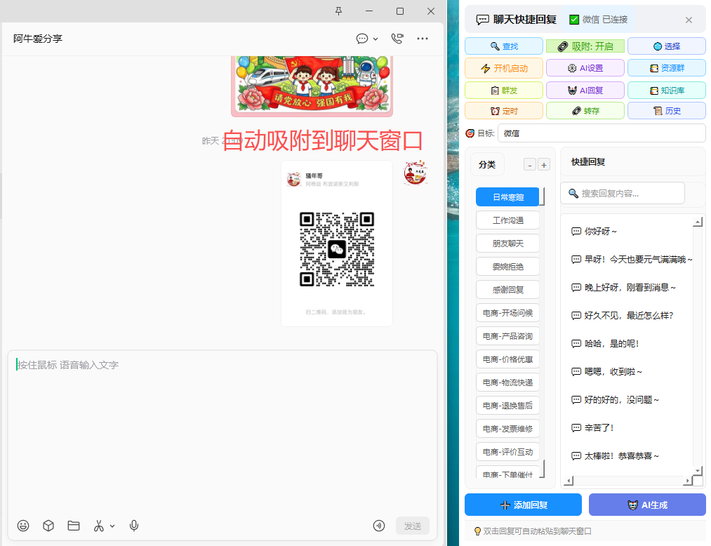Open the AI回复 feature
Screen dimensions: 711x546
585,91
